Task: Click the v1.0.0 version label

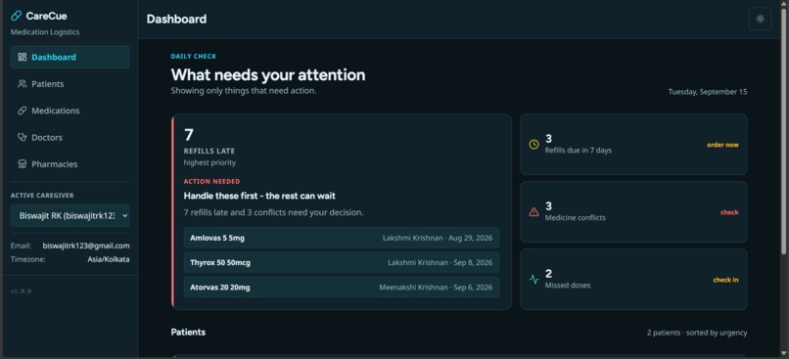Action: pos(21,292)
